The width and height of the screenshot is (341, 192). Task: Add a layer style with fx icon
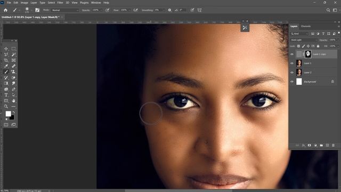coord(303,145)
